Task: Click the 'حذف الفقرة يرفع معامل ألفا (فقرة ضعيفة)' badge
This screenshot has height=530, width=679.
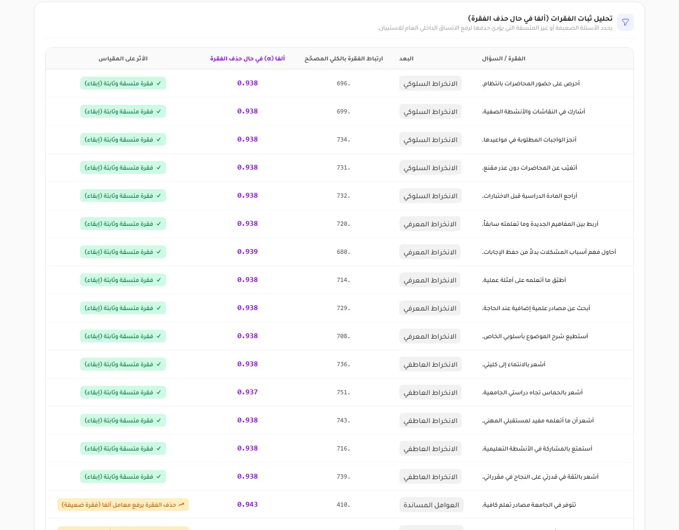Action: [x=123, y=505]
